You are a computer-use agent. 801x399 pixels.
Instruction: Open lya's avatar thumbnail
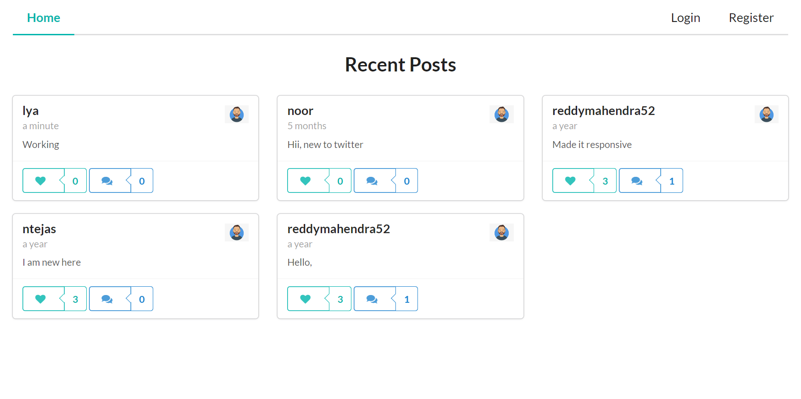(x=237, y=114)
